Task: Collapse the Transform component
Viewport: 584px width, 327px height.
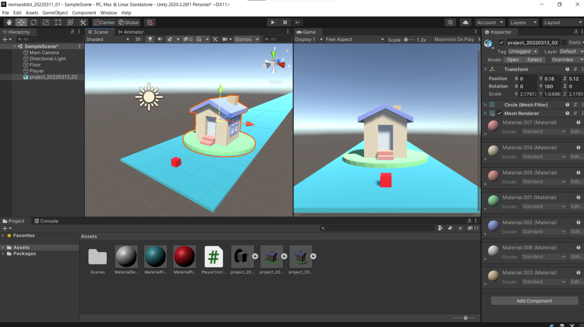Action: [485, 70]
